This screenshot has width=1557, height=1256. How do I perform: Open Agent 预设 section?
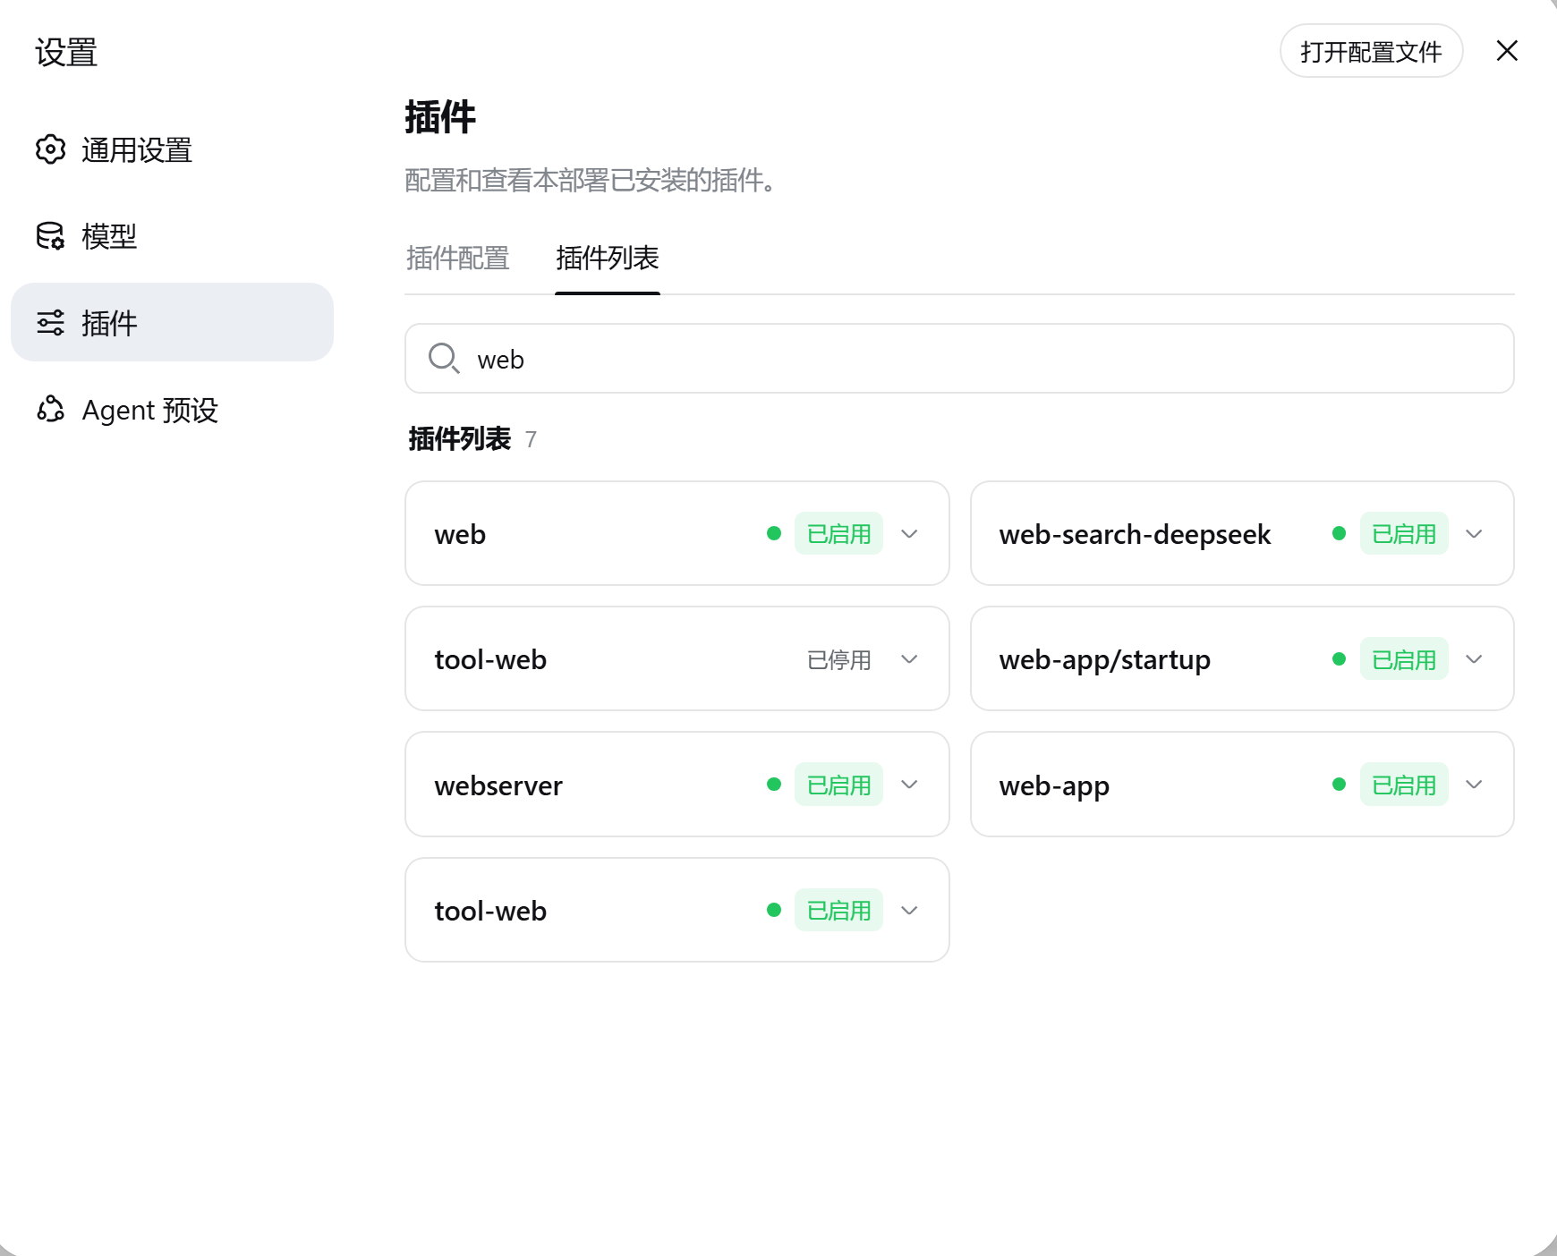[172, 410]
